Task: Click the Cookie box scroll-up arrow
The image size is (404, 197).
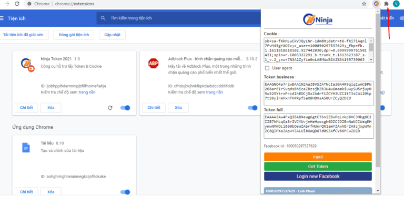Action: (371, 40)
